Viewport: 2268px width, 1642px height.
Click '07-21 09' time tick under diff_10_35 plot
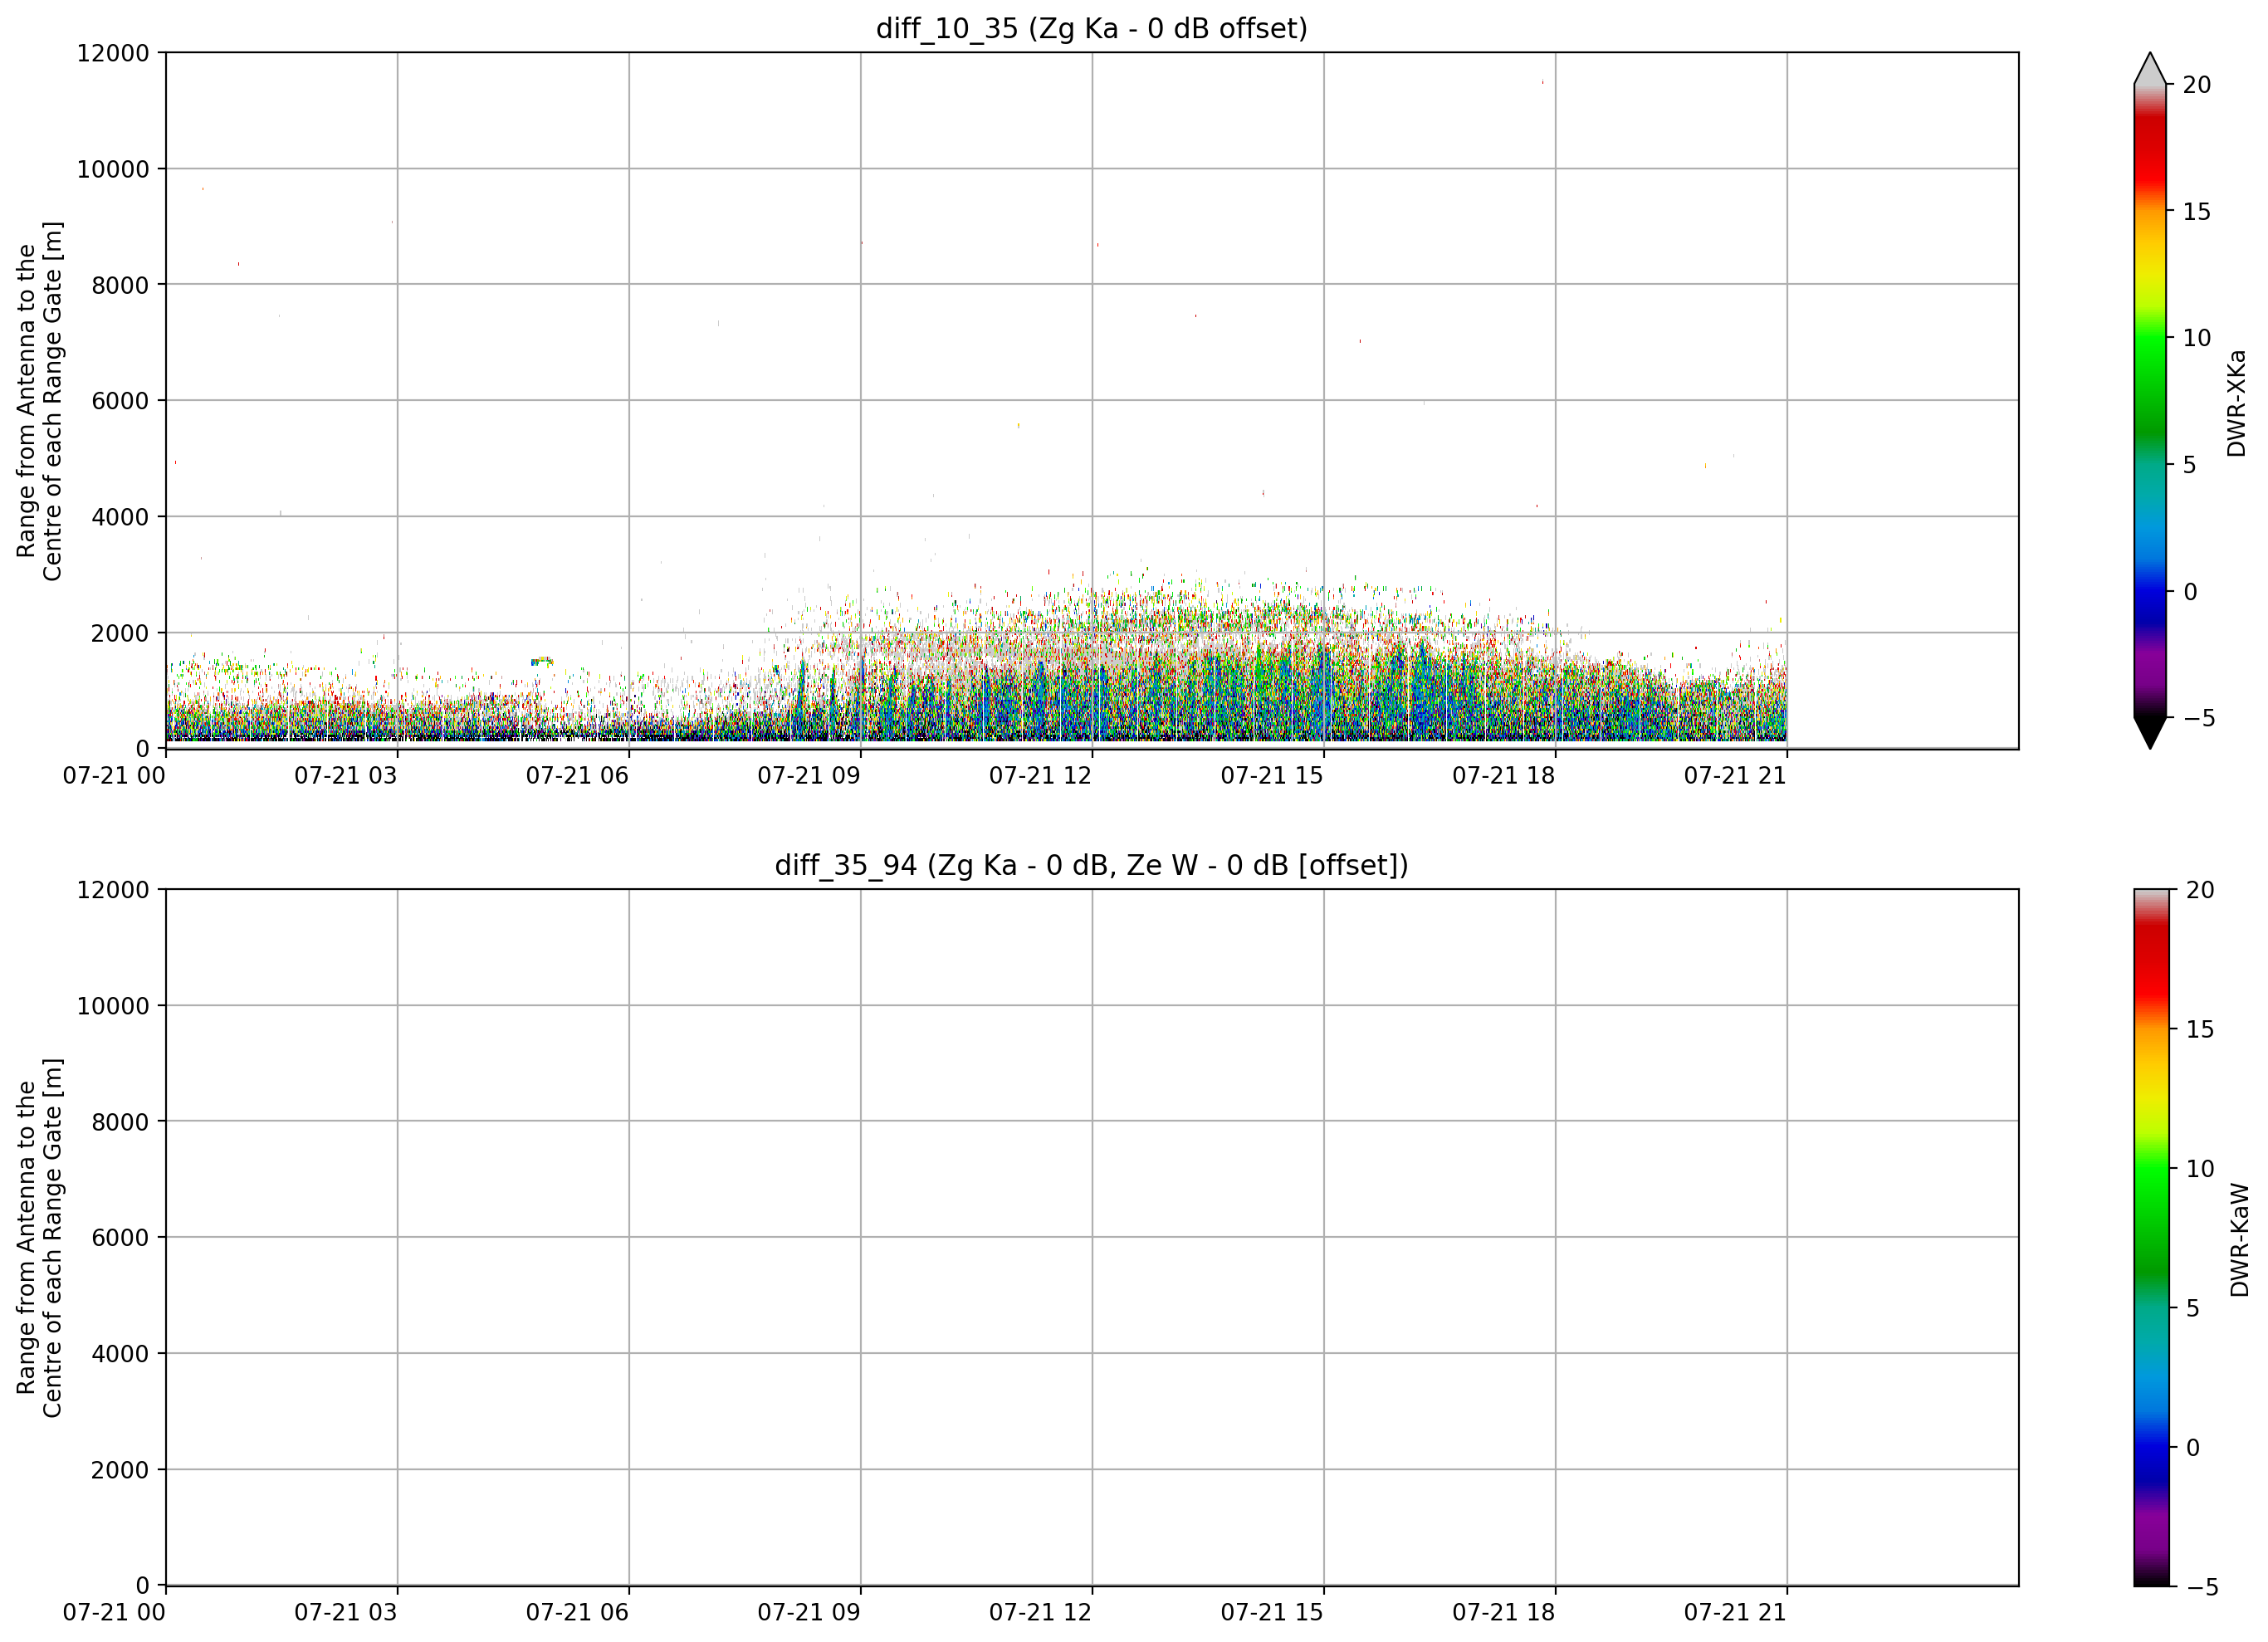click(809, 776)
